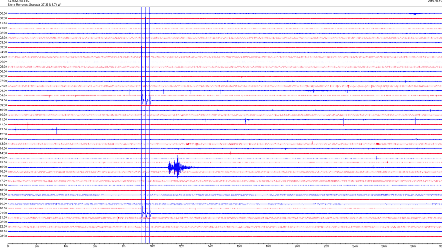Select the 11:30 time row label
This screenshot has width=442, height=248.
[3, 124]
